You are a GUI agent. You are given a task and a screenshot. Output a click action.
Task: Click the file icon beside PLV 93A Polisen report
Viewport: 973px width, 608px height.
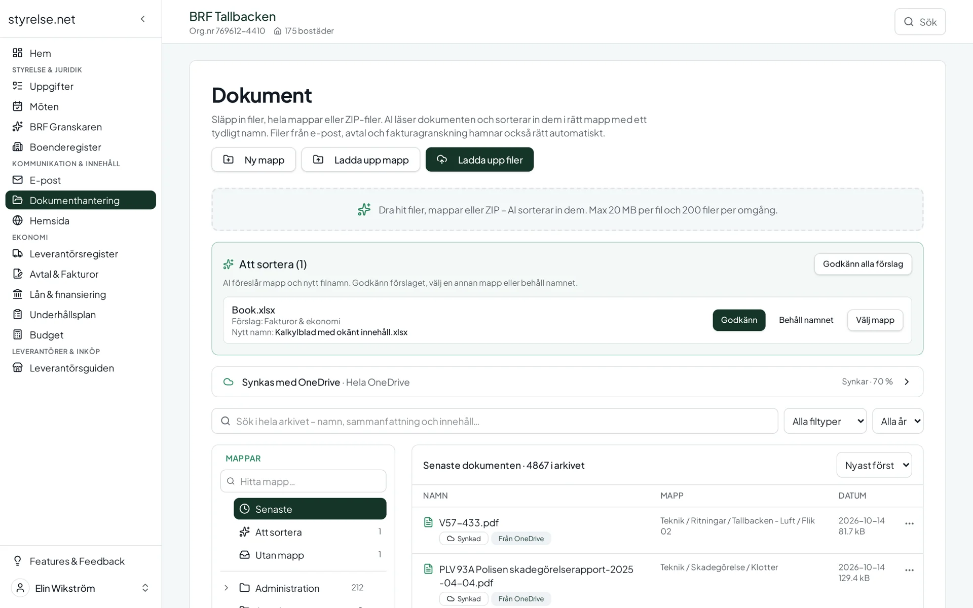428,569
